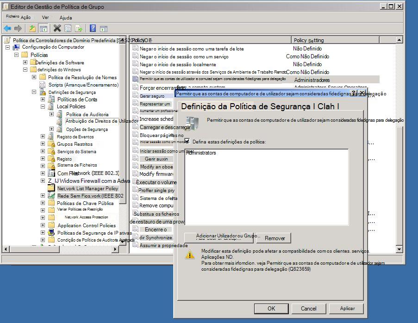Screen dimensions: 418x323
Task: Click the Forward arrow toolbar icon
Action: click(x=18, y=28)
